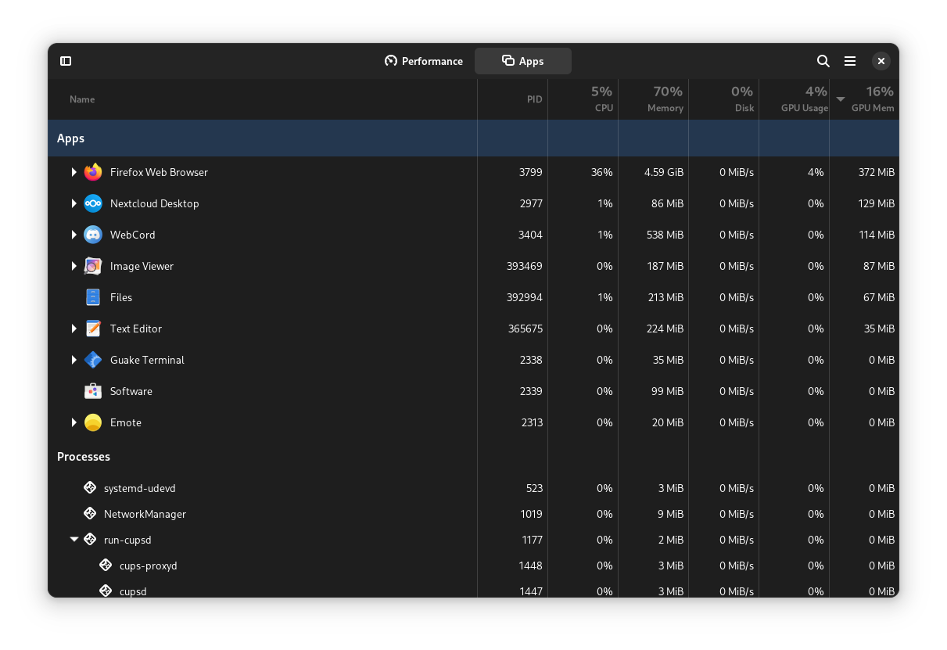Switch to the Performance tab
This screenshot has width=947, height=650.
424,61
